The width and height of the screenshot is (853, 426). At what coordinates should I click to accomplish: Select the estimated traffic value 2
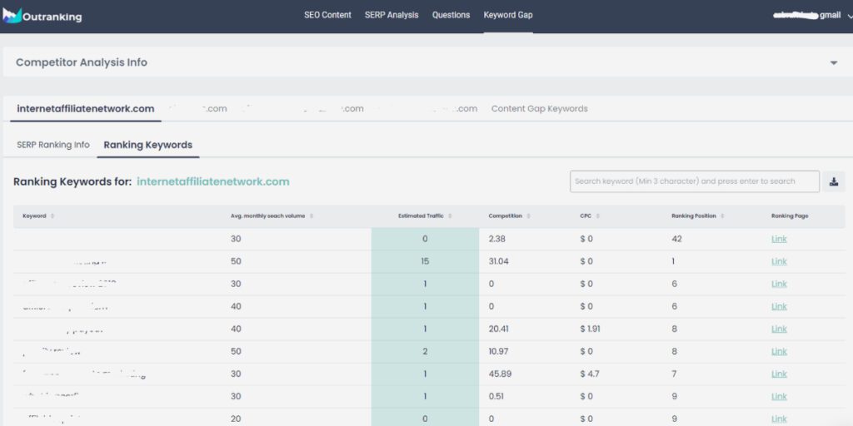coord(425,352)
